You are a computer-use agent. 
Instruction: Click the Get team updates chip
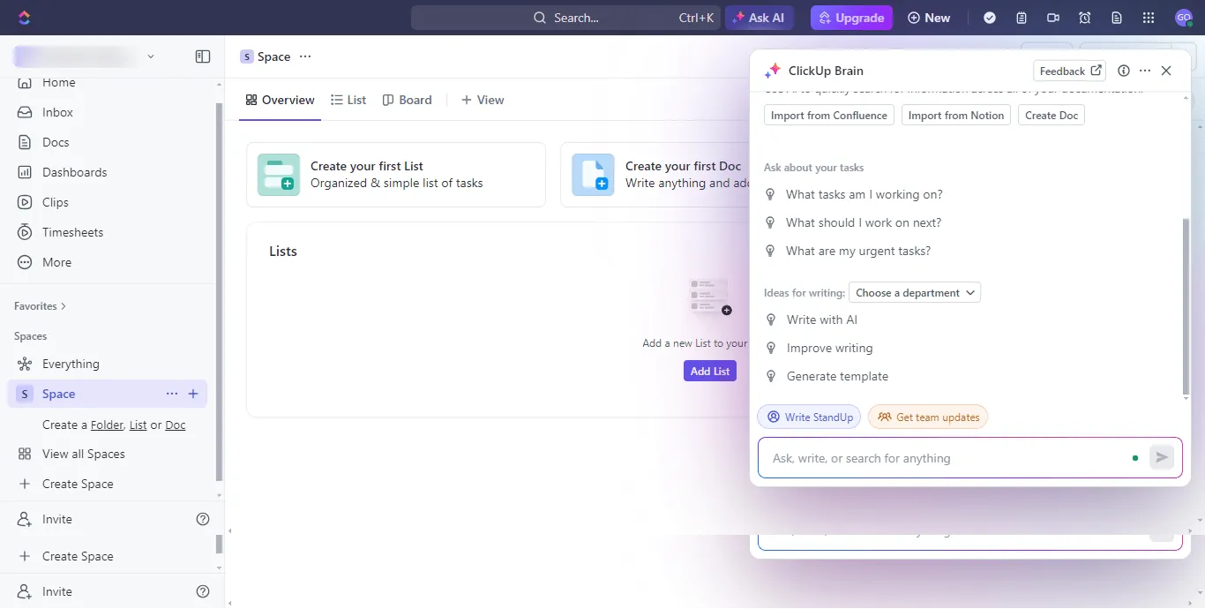click(928, 417)
